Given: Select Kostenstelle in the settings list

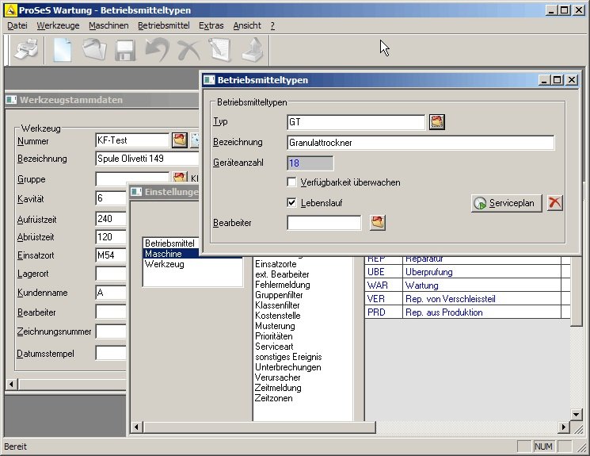Looking at the screenshot, I should pos(276,316).
